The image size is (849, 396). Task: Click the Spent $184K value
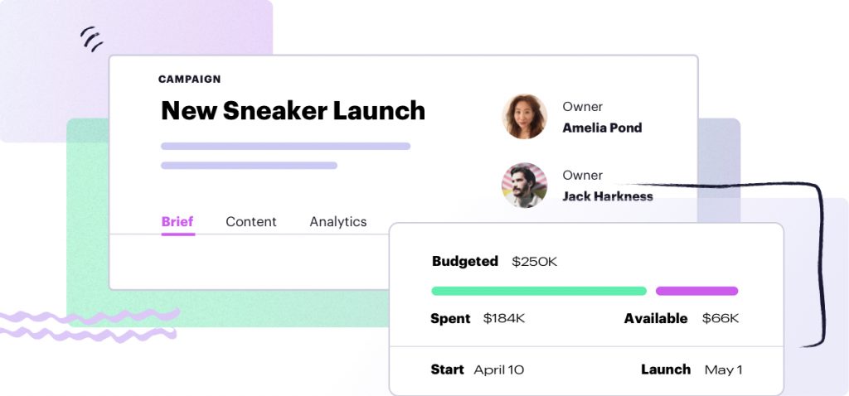pos(504,319)
